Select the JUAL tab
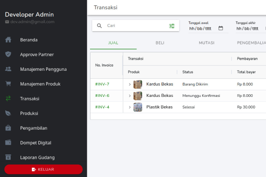The width and height of the screenshot is (266, 177). [113, 43]
